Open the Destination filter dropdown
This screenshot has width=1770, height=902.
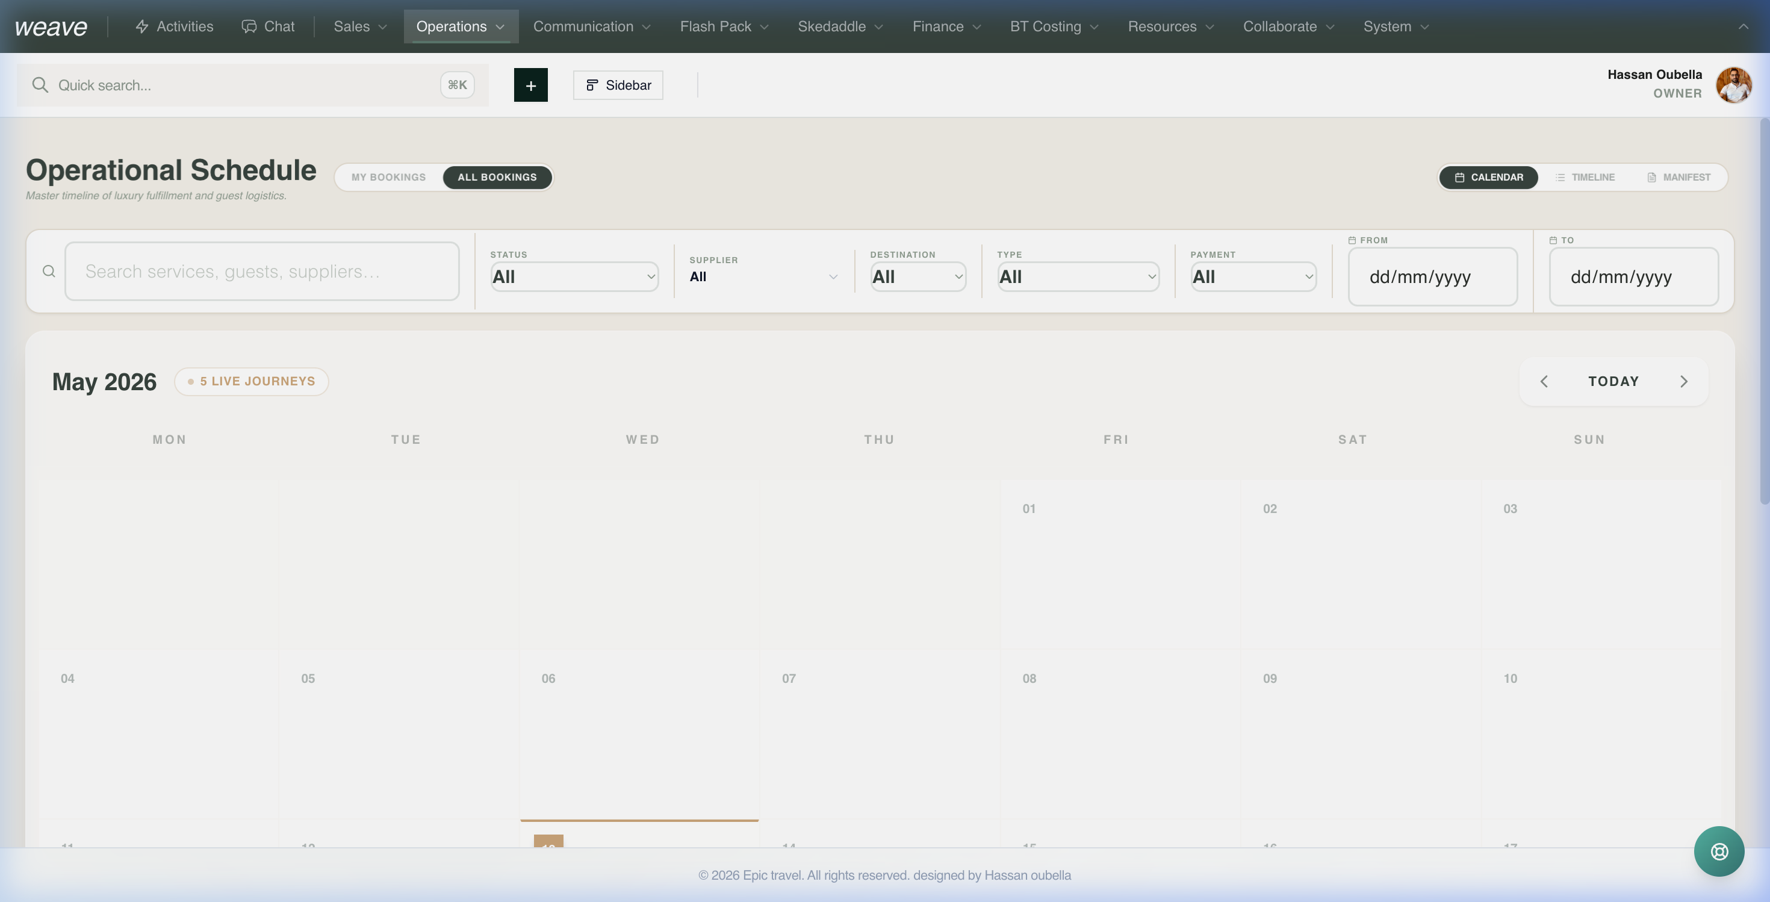918,277
